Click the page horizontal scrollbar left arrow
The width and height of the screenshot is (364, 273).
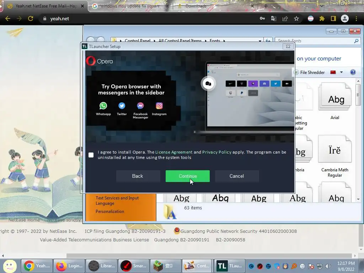click(x=3, y=256)
